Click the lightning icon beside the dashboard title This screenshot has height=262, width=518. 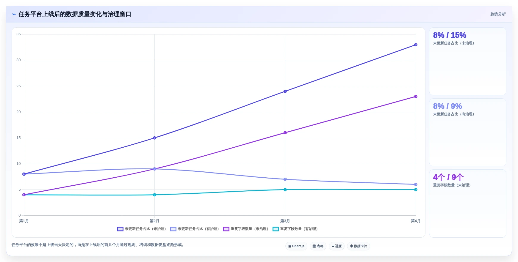point(14,14)
